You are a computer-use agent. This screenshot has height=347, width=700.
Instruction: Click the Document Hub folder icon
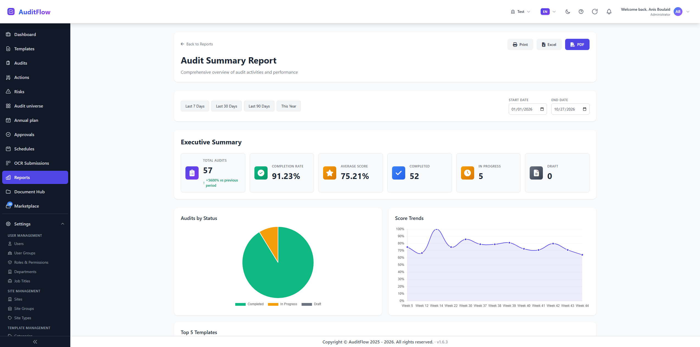click(8, 192)
